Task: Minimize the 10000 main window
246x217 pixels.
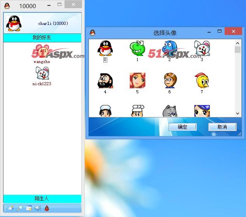Action: pos(49,5)
